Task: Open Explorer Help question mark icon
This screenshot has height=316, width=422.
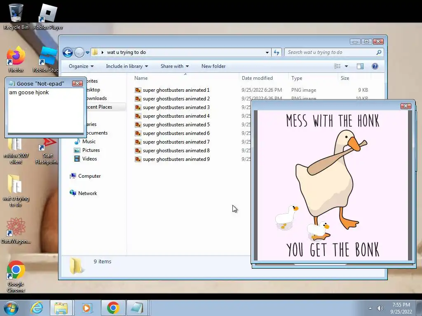Action: 375,66
